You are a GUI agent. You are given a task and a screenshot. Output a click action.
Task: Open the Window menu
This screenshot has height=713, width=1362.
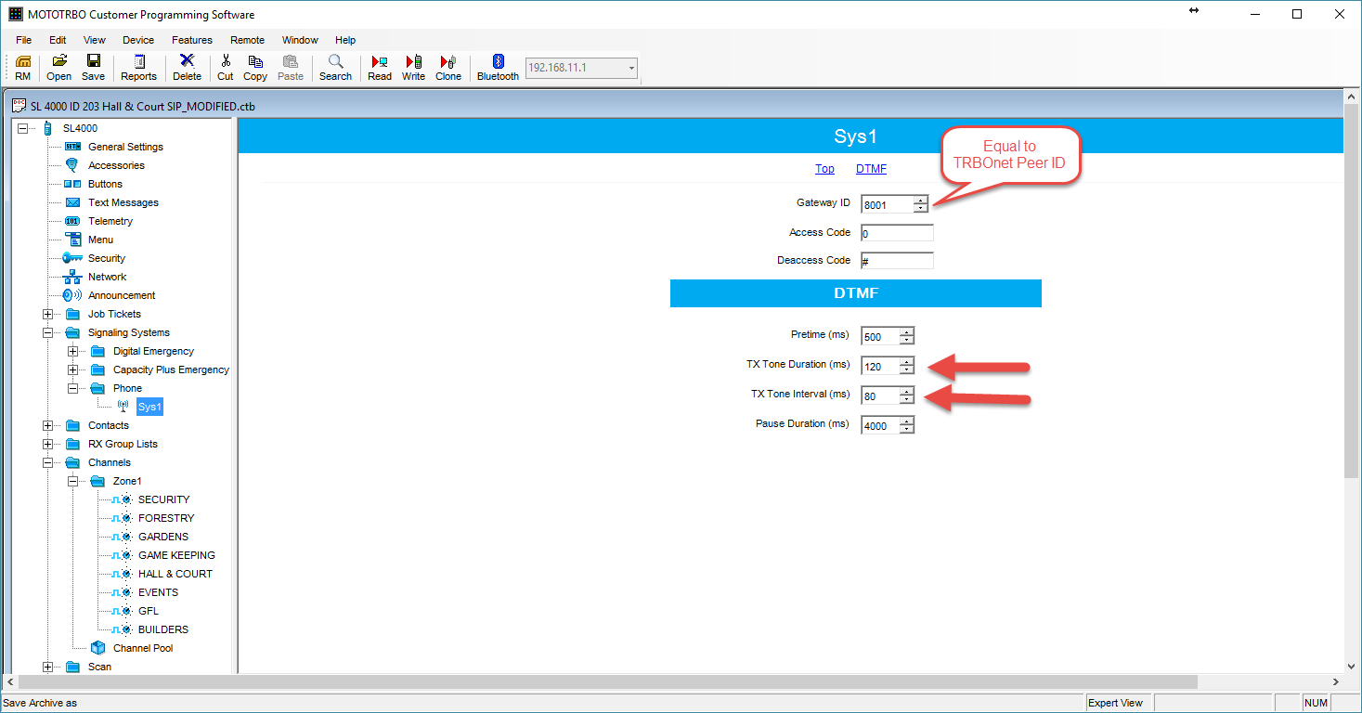click(x=300, y=40)
